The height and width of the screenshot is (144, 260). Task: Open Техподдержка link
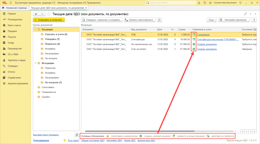(41, 140)
